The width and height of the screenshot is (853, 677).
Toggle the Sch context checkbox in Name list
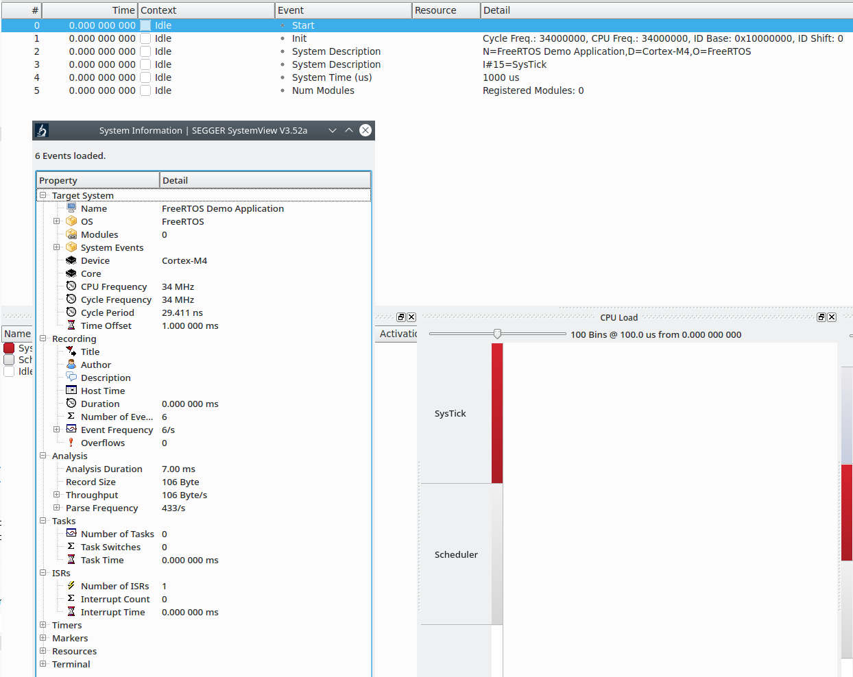(x=9, y=360)
